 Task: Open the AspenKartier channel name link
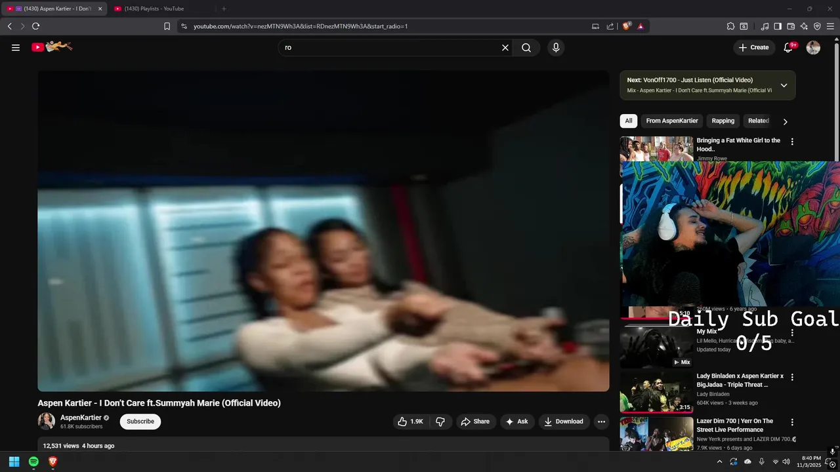point(81,418)
